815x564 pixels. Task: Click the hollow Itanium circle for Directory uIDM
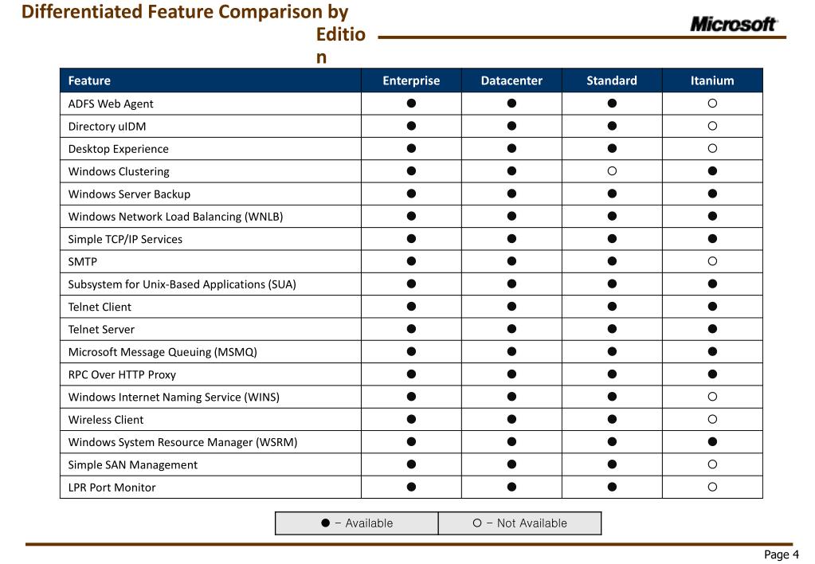(x=712, y=126)
